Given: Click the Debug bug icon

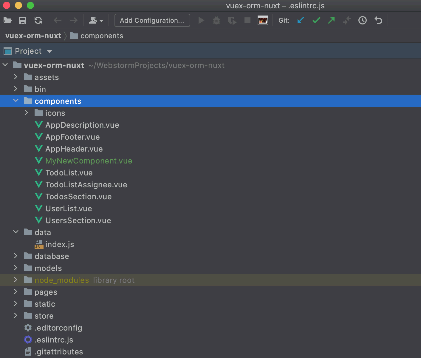Looking at the screenshot, I should point(216,20).
